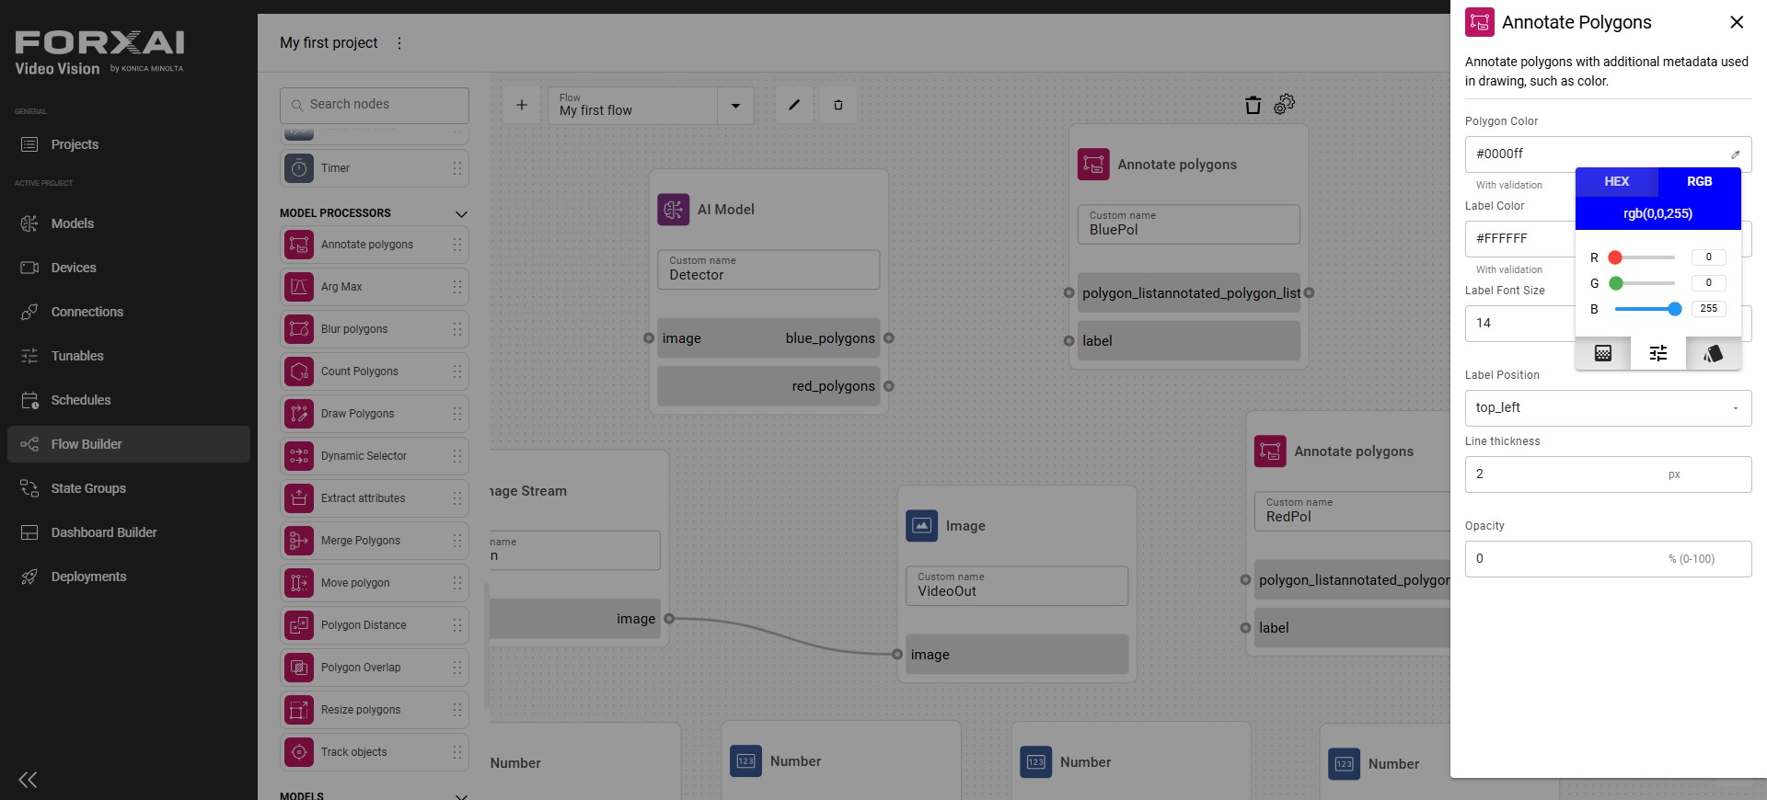Close the Annotate Polygons panel
The height and width of the screenshot is (800, 1767).
click(x=1737, y=22)
